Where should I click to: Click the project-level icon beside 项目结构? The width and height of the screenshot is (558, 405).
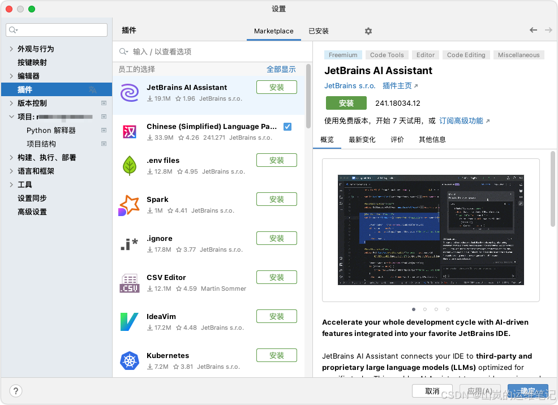coord(104,144)
